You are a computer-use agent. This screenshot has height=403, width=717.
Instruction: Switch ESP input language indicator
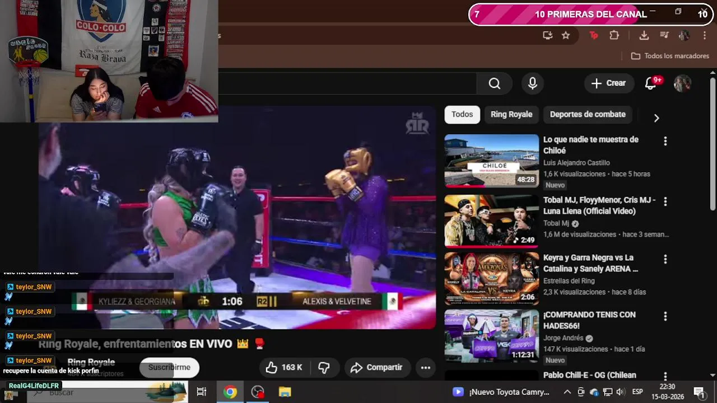[x=637, y=392]
